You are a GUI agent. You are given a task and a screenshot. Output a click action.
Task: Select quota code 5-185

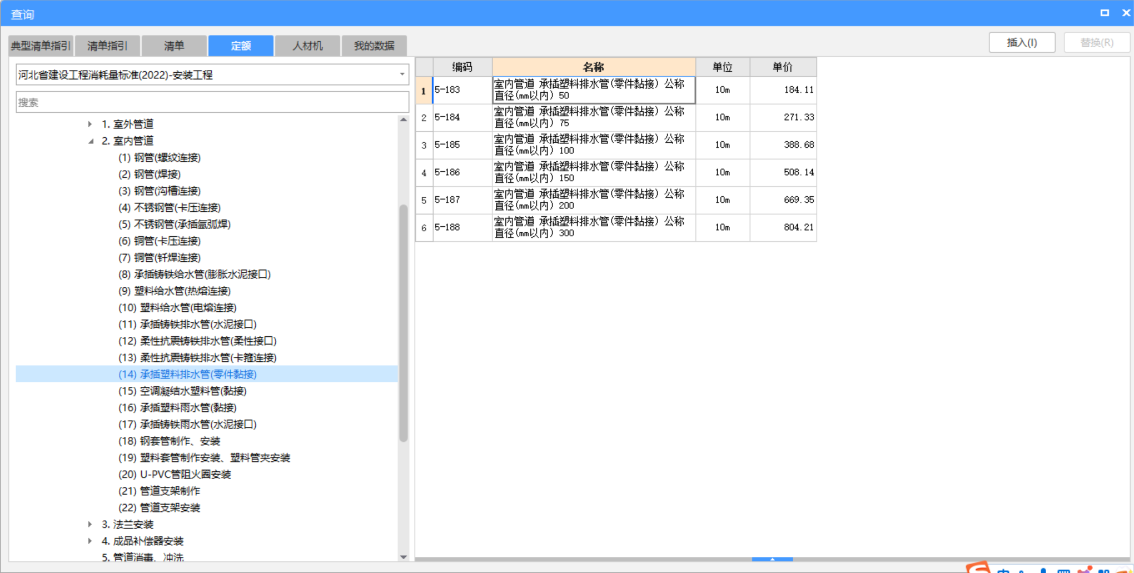[462, 145]
